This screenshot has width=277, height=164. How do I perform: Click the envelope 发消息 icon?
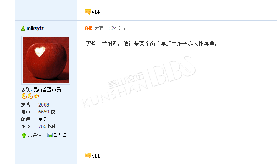click(x=50, y=135)
